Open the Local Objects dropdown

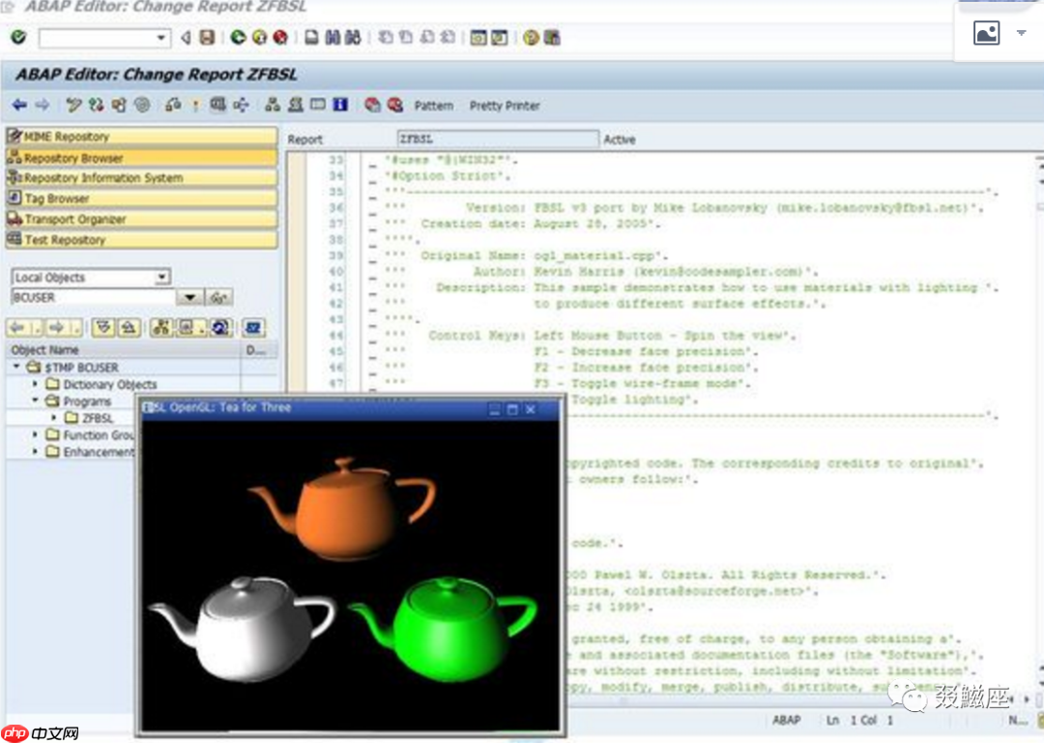162,278
